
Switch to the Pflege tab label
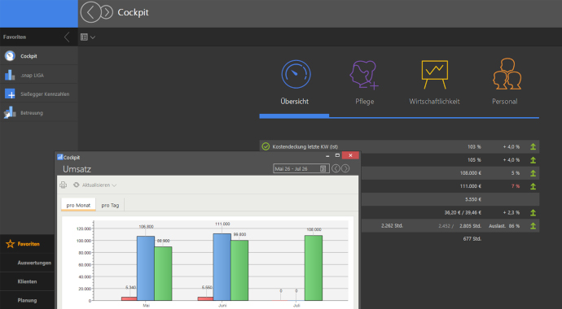(365, 102)
